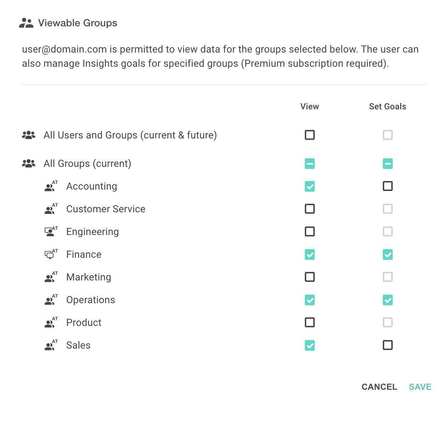Click the Marketing group icon

[x=51, y=277]
